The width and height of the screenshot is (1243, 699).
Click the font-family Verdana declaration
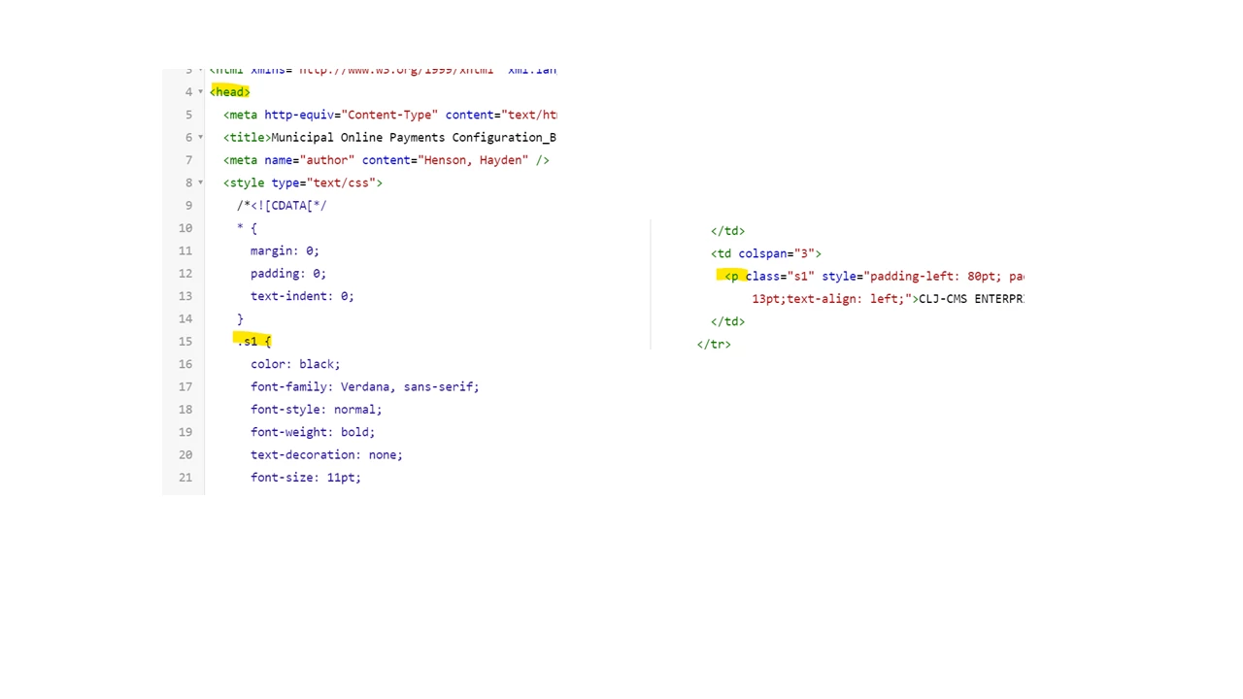pyautogui.click(x=365, y=386)
